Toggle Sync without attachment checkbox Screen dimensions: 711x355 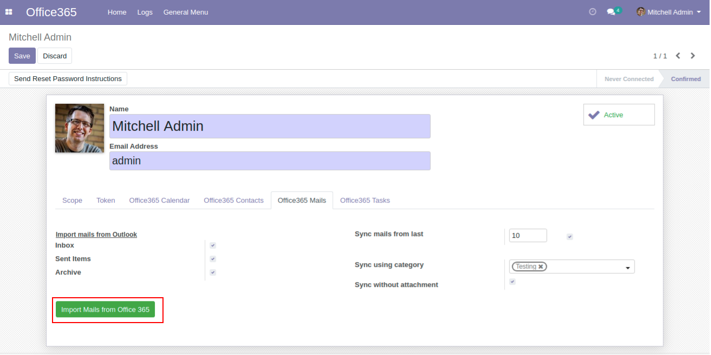click(x=512, y=282)
